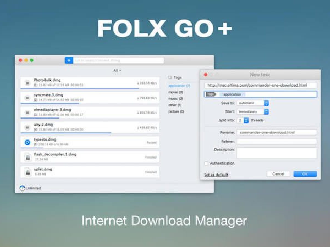Select the movie (0) tag

[176, 92]
